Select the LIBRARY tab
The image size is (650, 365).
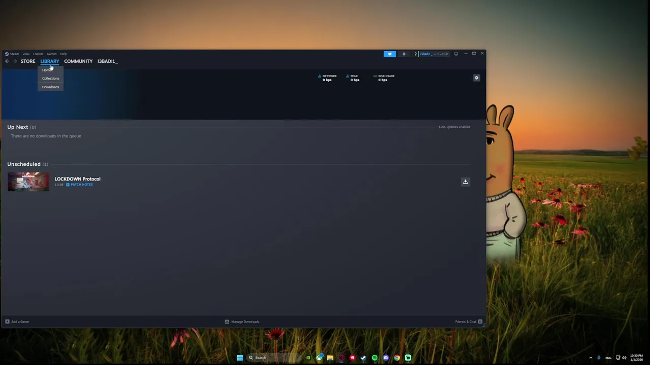(50, 61)
